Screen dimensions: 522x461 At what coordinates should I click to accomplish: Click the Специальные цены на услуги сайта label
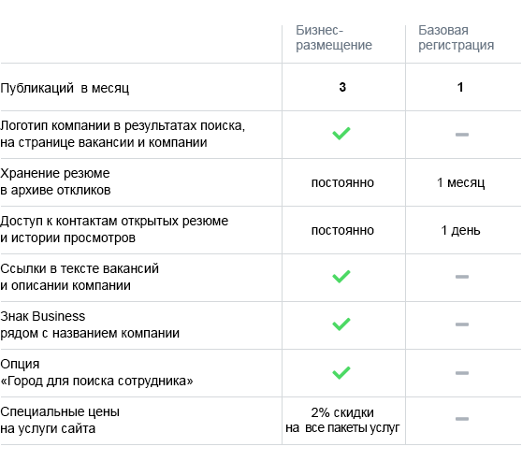pos(60,420)
